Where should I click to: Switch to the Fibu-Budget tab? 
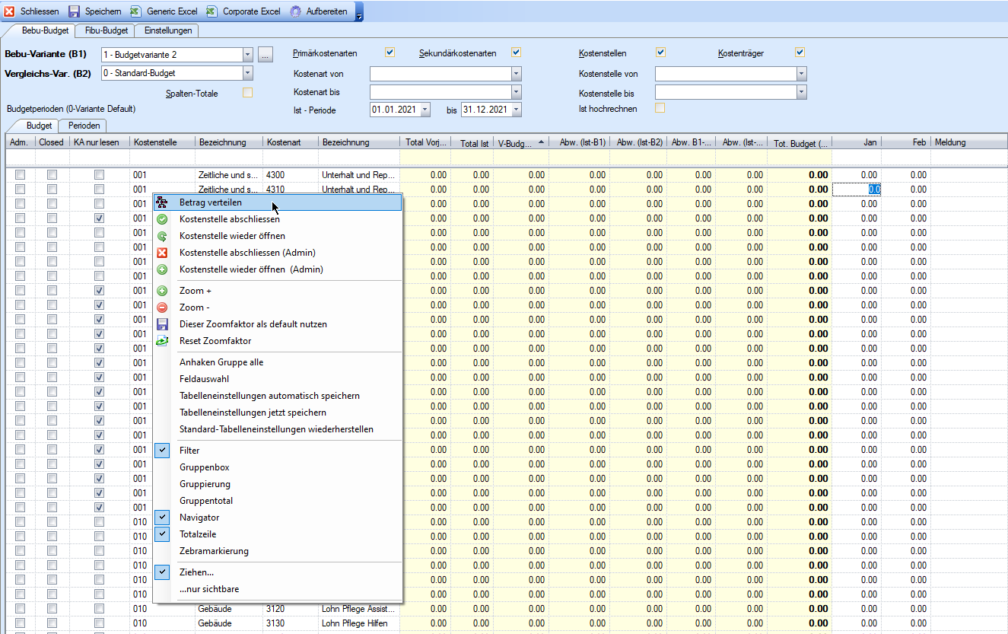[107, 30]
